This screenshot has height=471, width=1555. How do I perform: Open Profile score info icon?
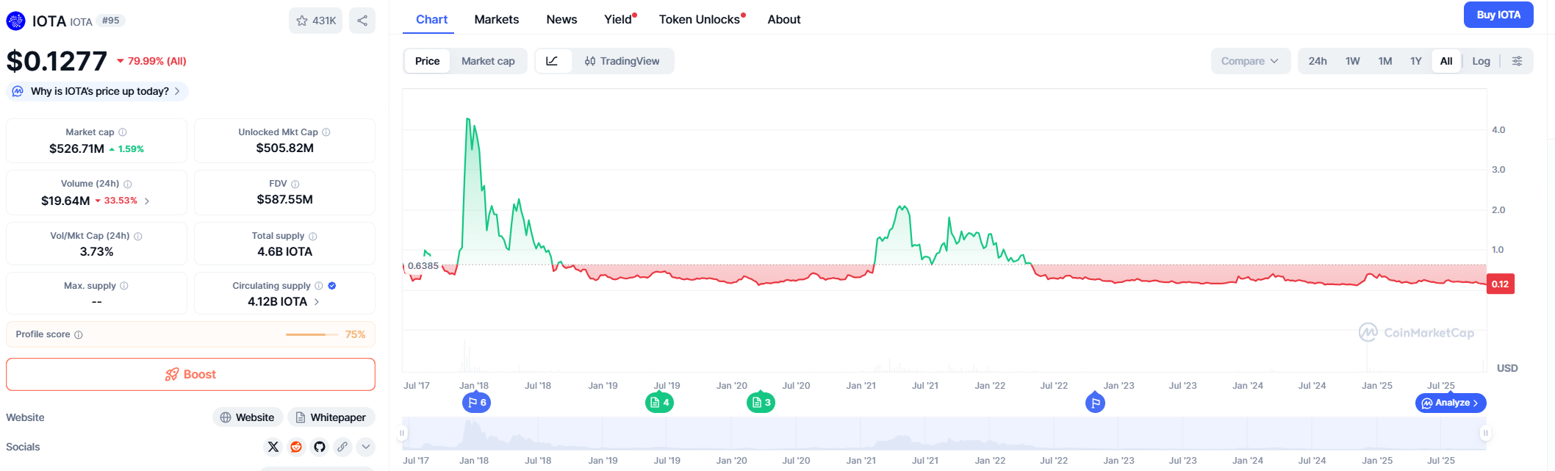79,334
